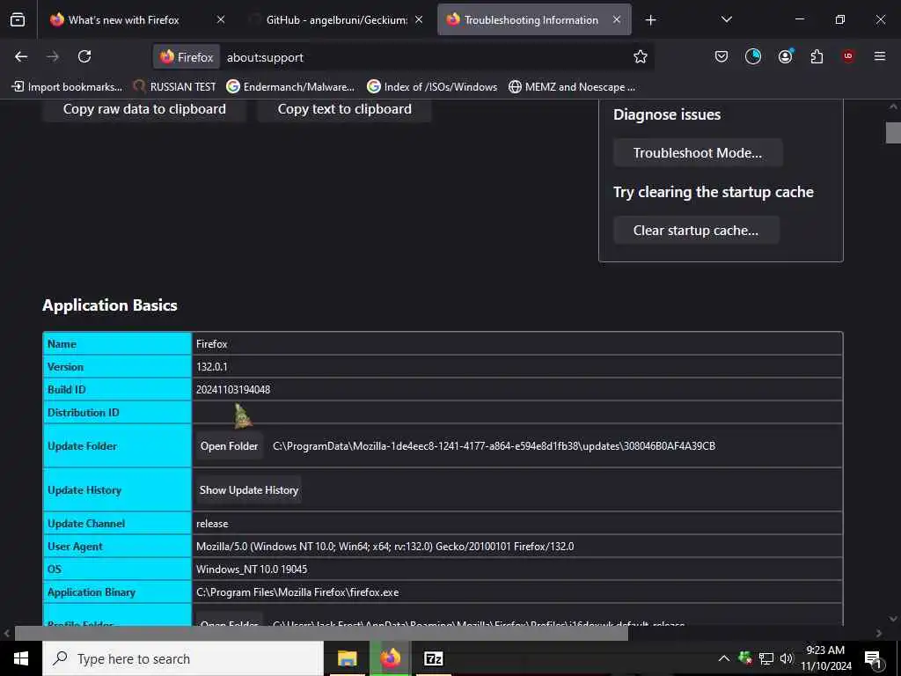Reload the about:support page
This screenshot has height=676, width=901.
click(84, 56)
